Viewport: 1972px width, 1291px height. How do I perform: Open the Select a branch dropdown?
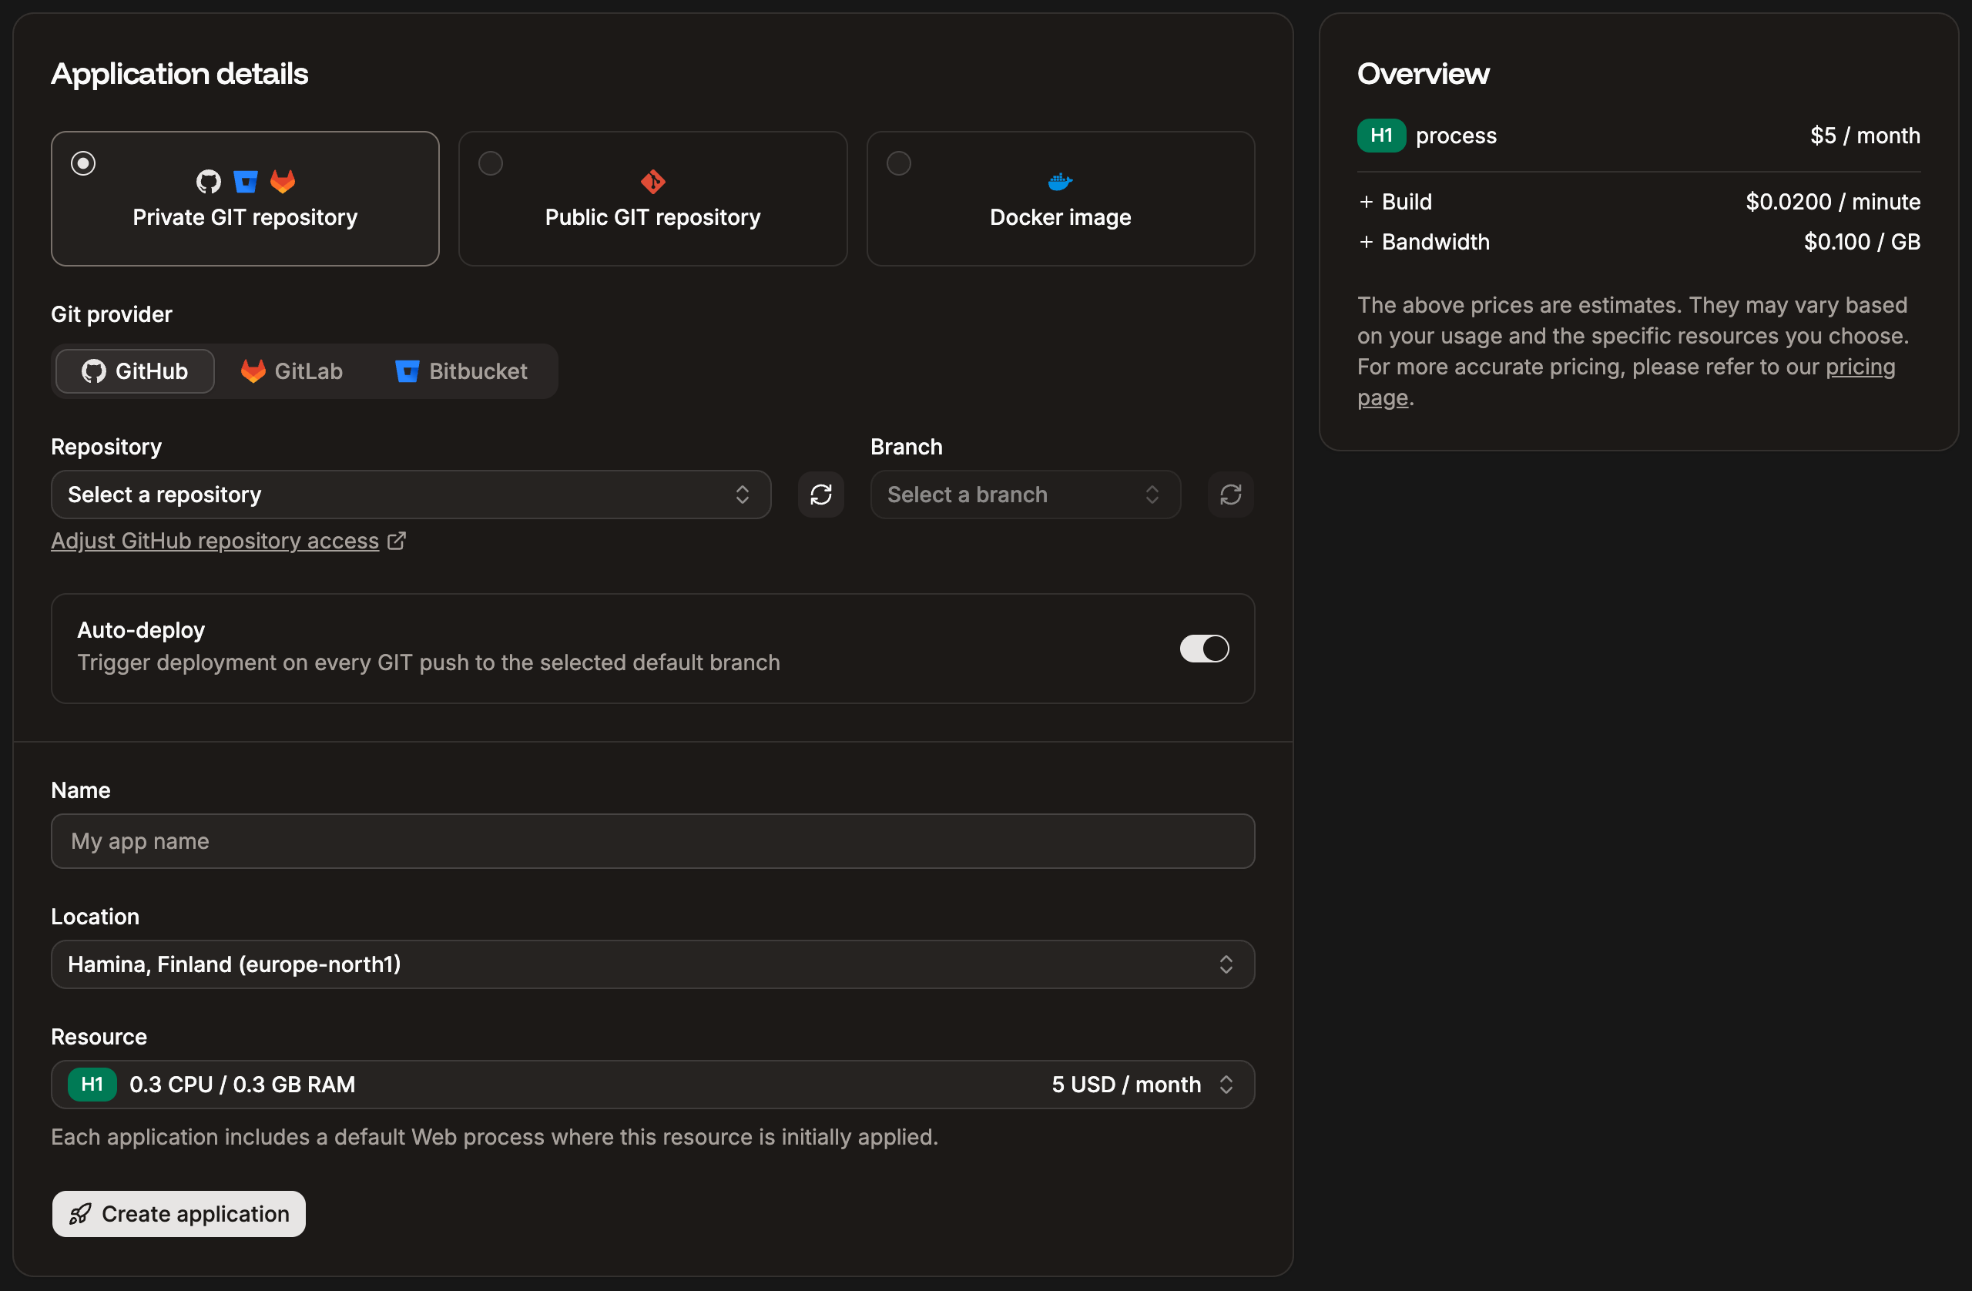1025,495
